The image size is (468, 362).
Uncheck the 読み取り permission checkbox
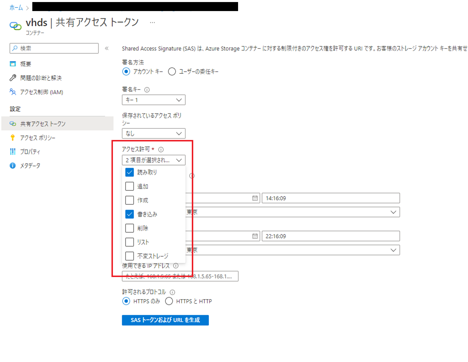point(130,172)
